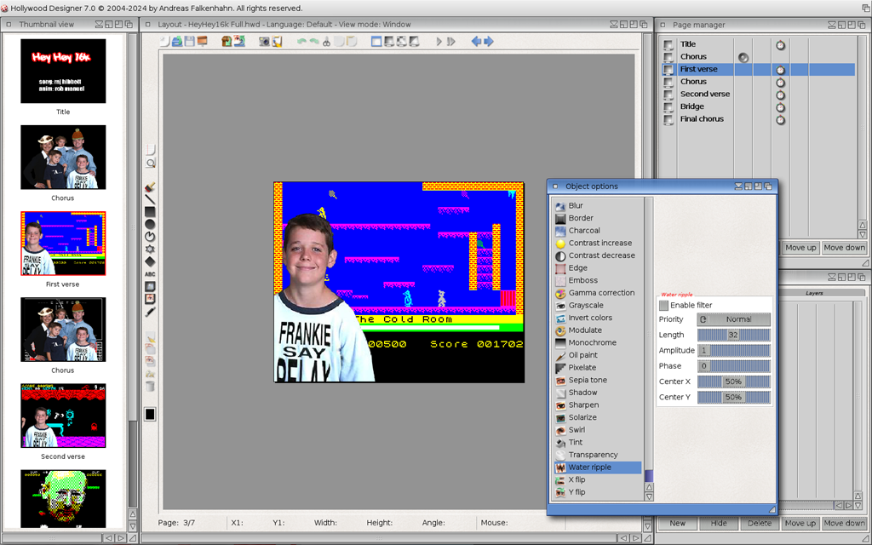Click the stopwatch icon on Final chorus row
The image size is (872, 545).
coord(780,119)
